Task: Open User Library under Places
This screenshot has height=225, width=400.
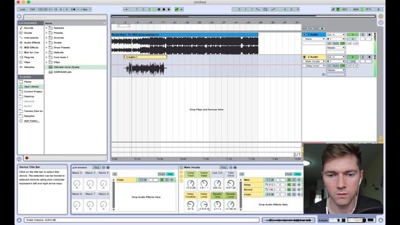Action: (x=31, y=86)
